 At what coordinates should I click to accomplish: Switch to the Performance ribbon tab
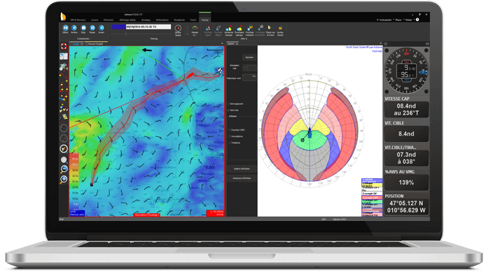[x=162, y=20]
